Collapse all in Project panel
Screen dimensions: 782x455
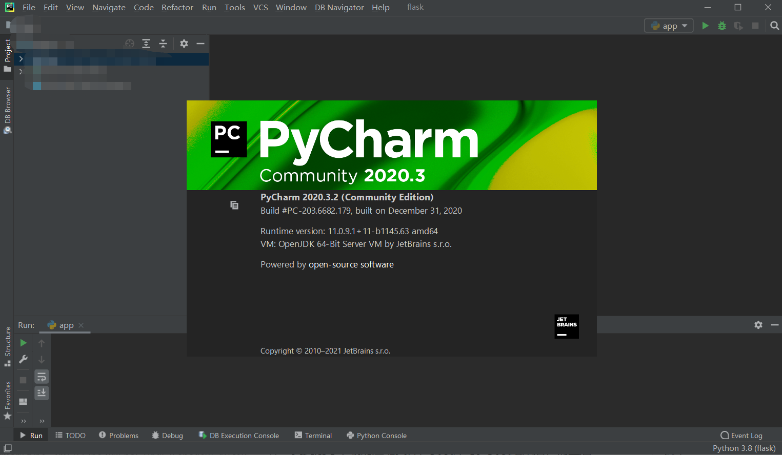[x=163, y=44]
